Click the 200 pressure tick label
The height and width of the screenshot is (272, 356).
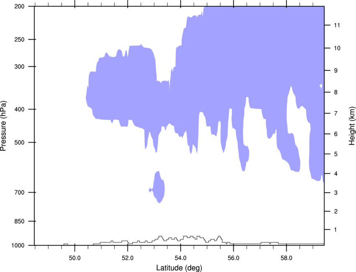[19, 6]
